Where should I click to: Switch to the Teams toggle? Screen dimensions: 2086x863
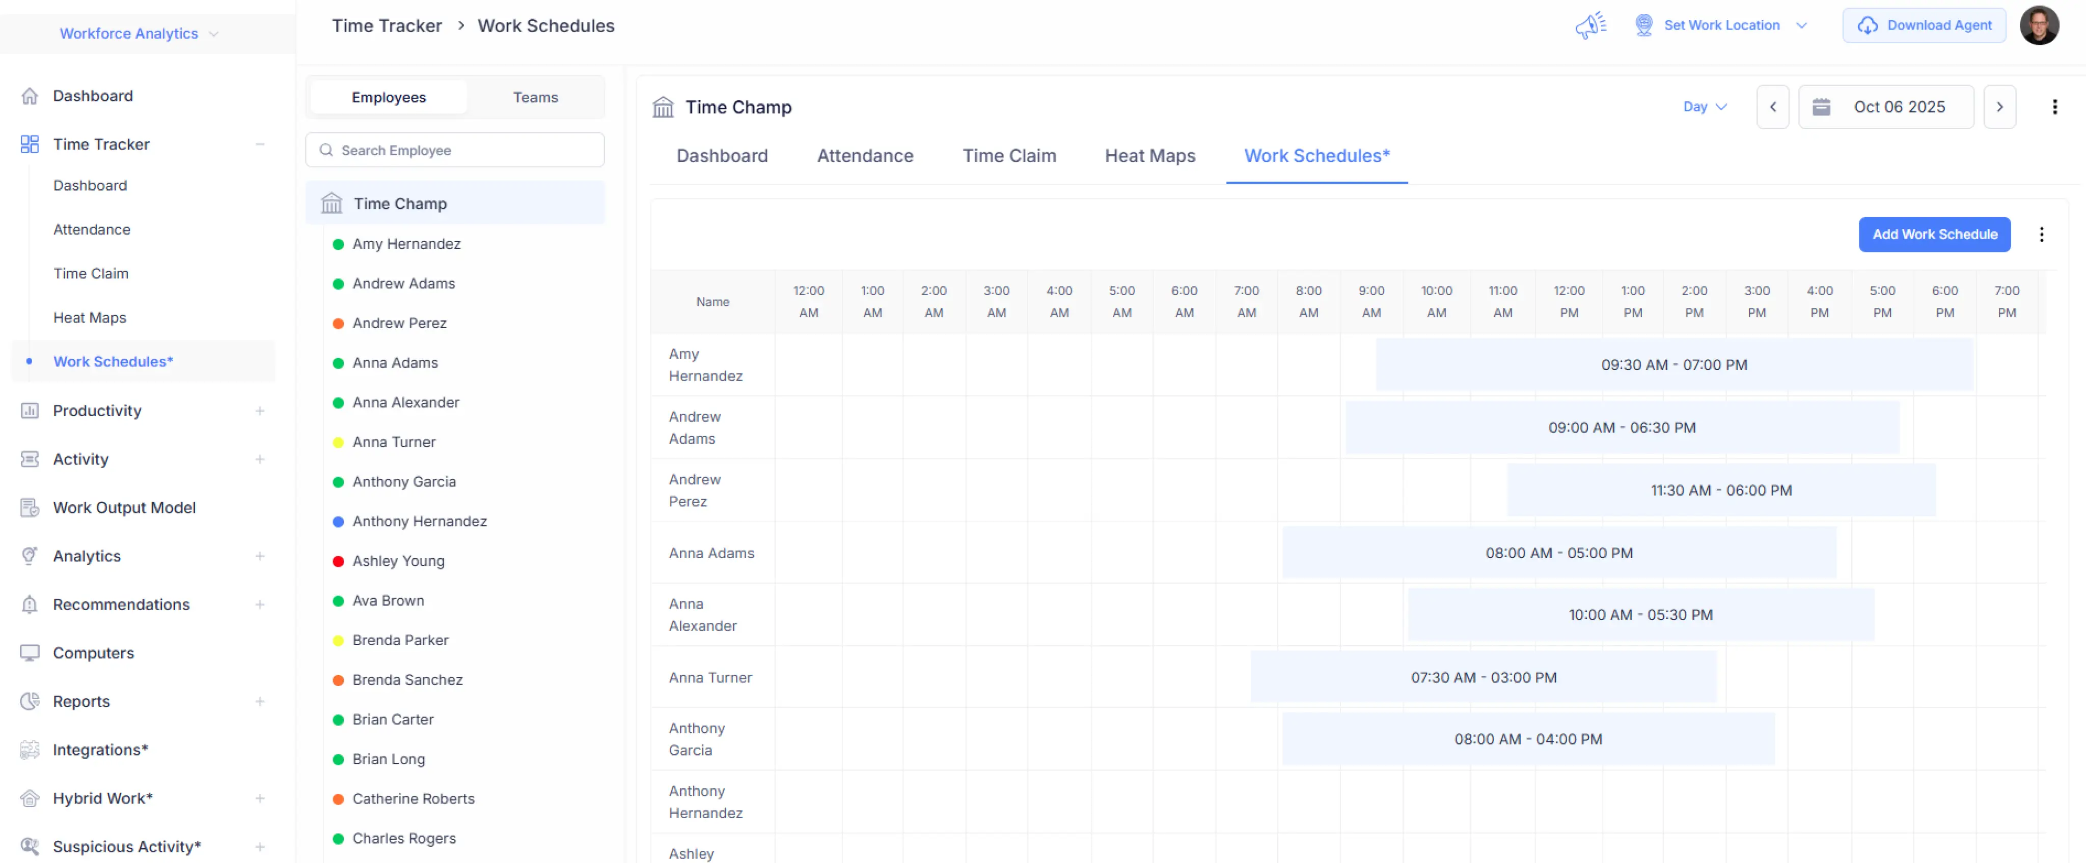coord(534,97)
